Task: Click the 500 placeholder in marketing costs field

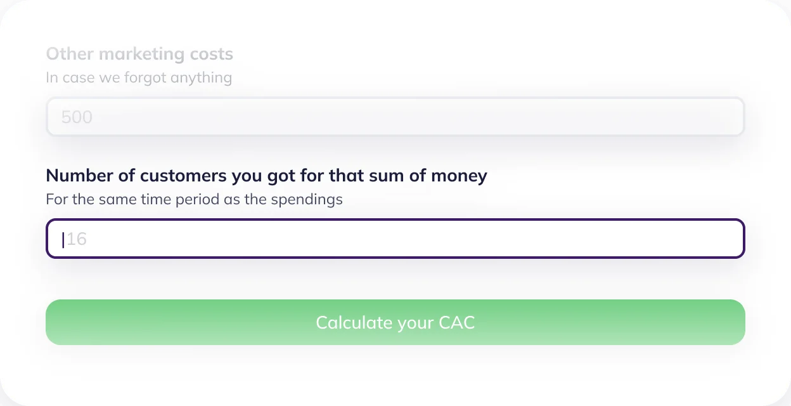Action: coord(77,117)
